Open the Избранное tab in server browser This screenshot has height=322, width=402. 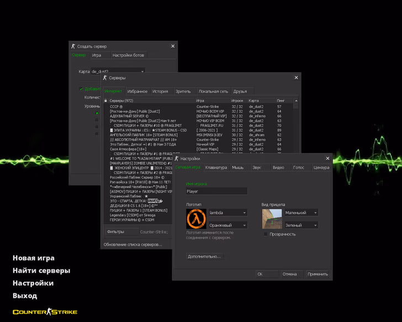(x=137, y=91)
